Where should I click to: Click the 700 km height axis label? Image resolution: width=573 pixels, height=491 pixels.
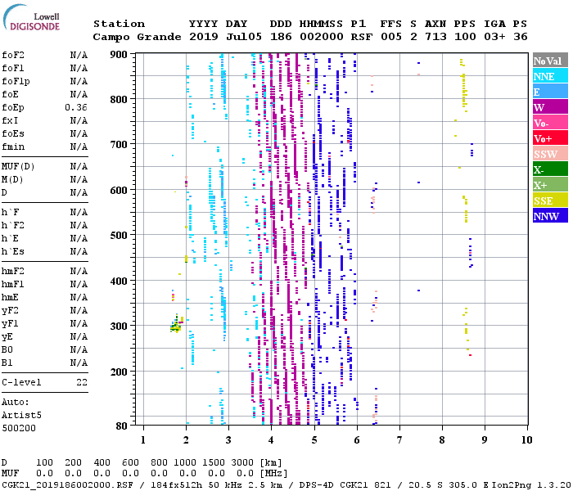119,144
